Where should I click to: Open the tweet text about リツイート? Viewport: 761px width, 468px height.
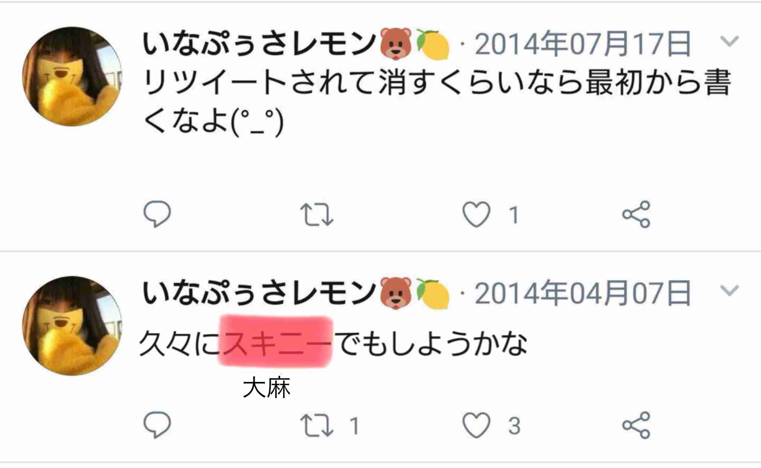pyautogui.click(x=437, y=102)
